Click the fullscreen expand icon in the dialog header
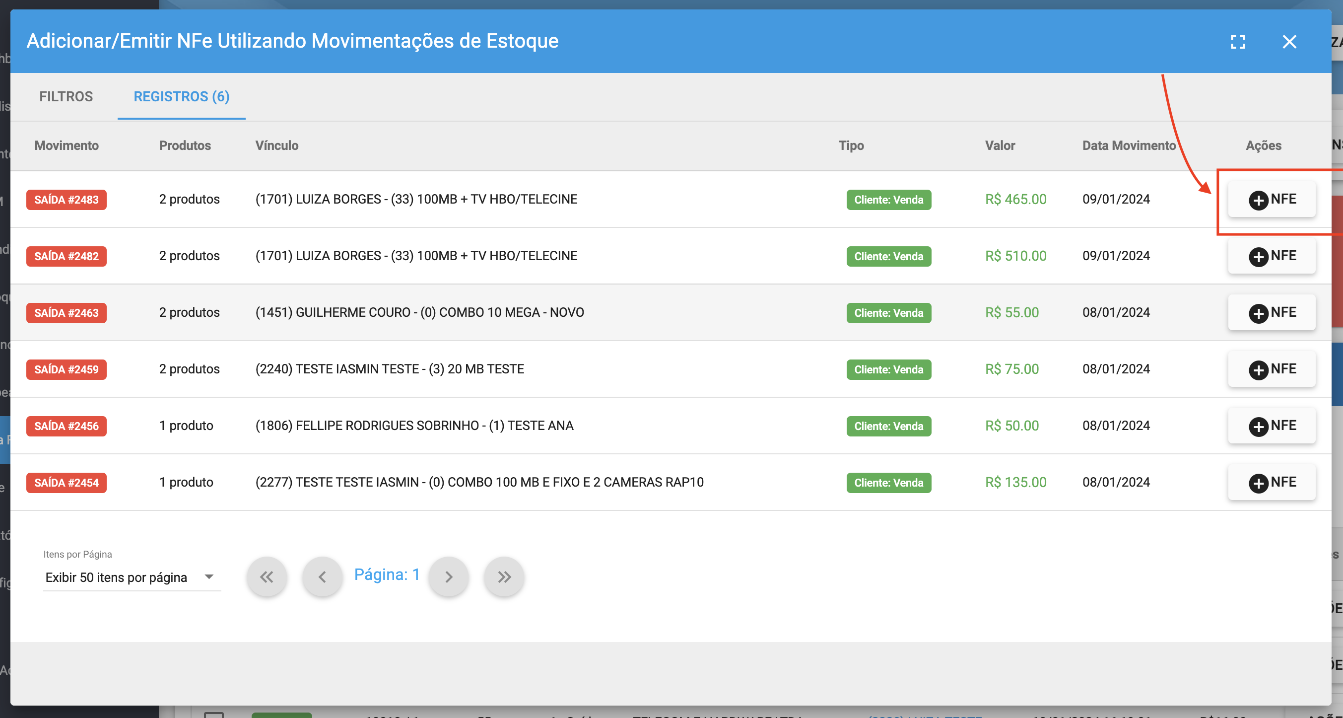The height and width of the screenshot is (718, 1343). click(1239, 42)
